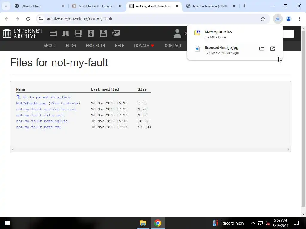Open the CONTACT menu item
306x229 pixels.
tap(173, 46)
